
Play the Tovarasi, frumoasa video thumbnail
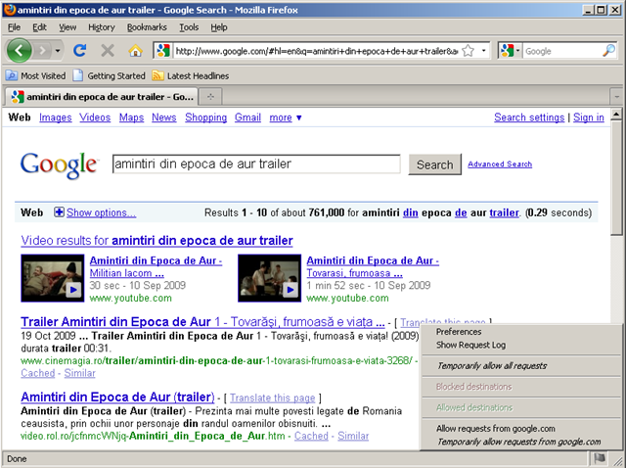click(x=270, y=278)
